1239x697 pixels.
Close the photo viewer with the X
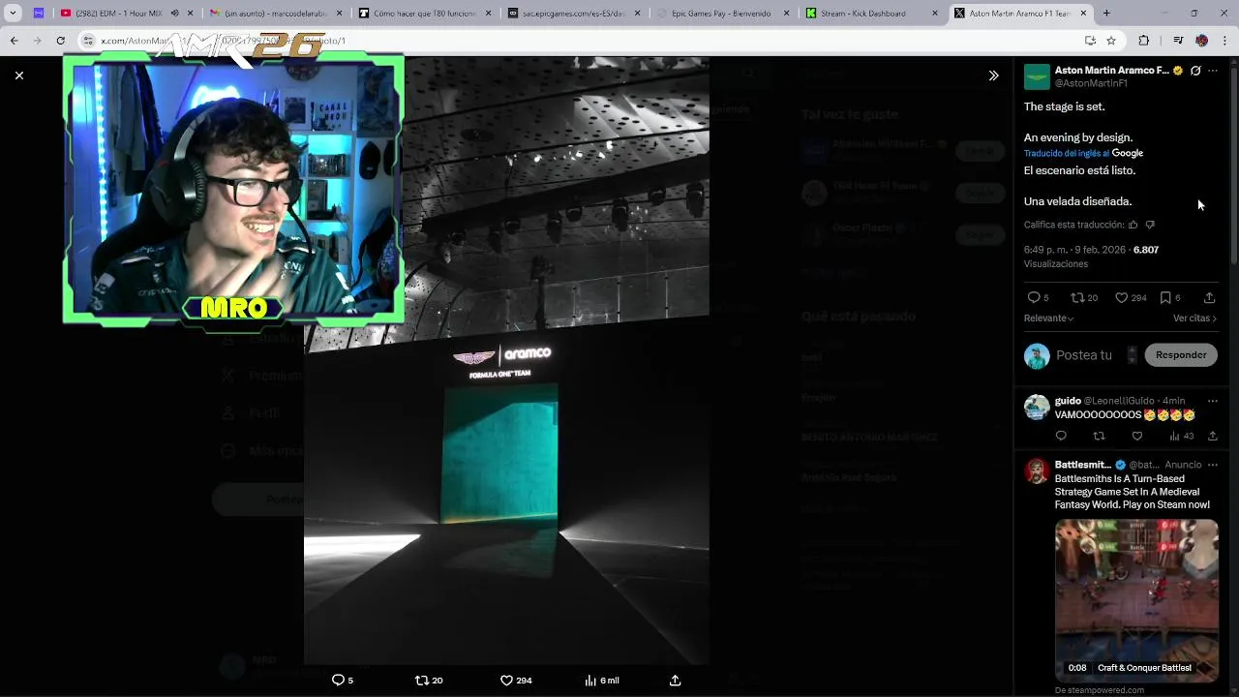[18, 76]
